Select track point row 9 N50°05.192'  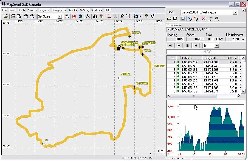pos(204,91)
